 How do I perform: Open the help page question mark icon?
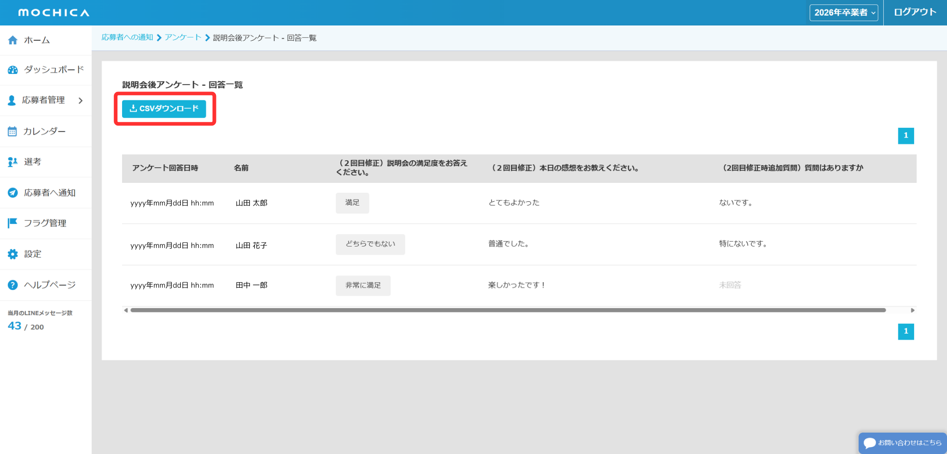[x=12, y=285]
